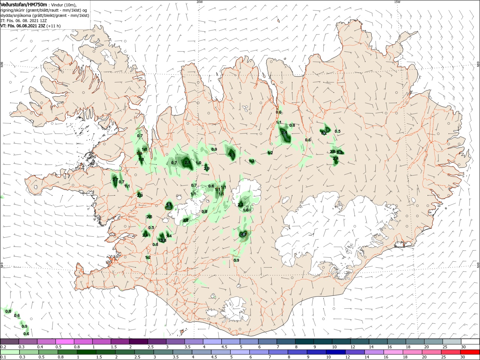Click the Veðurstofan/HM750m title text

(x=24, y=4)
